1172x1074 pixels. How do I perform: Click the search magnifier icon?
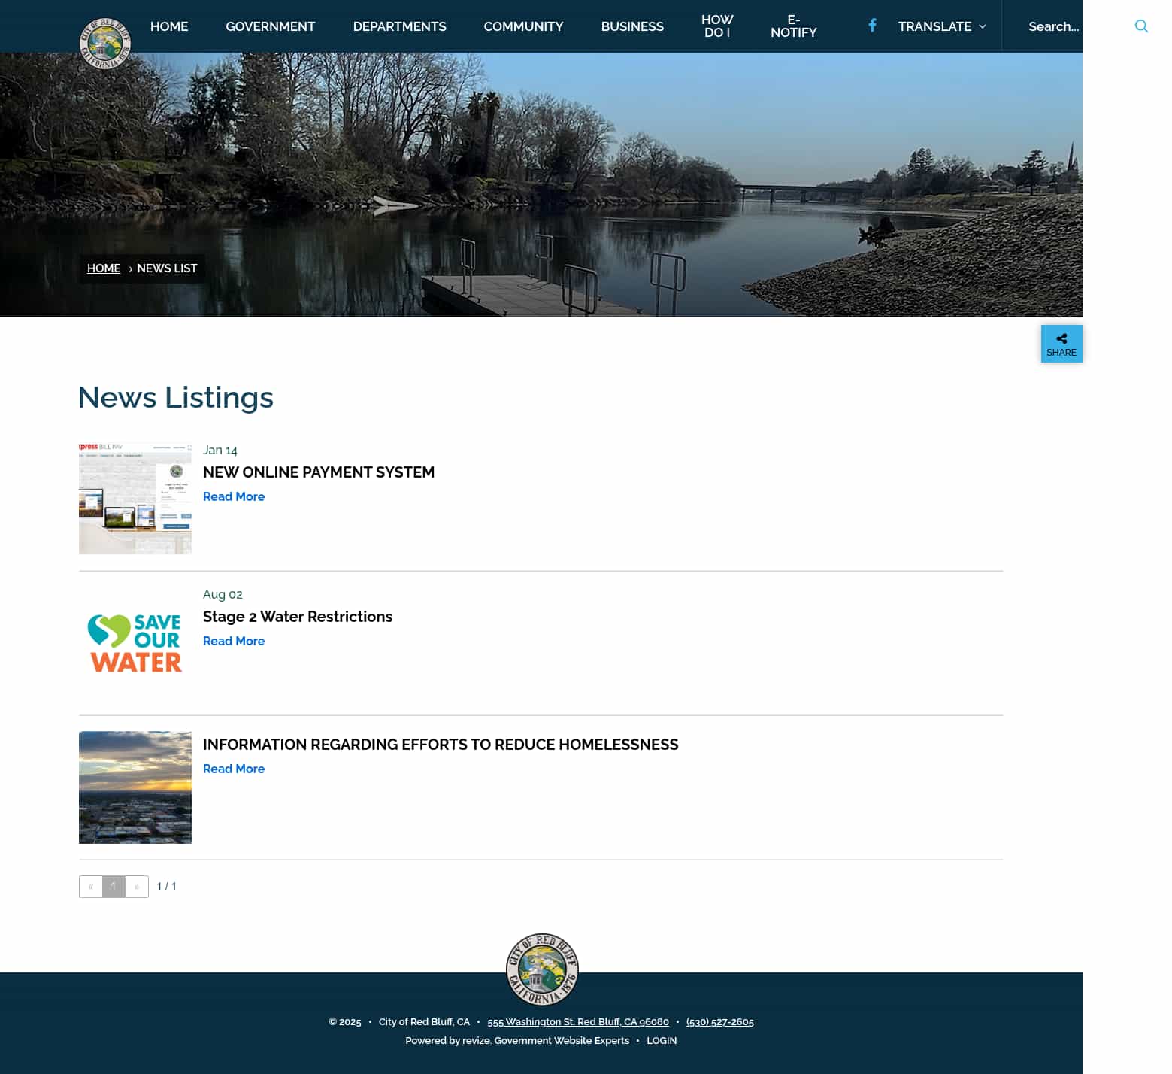click(1141, 26)
